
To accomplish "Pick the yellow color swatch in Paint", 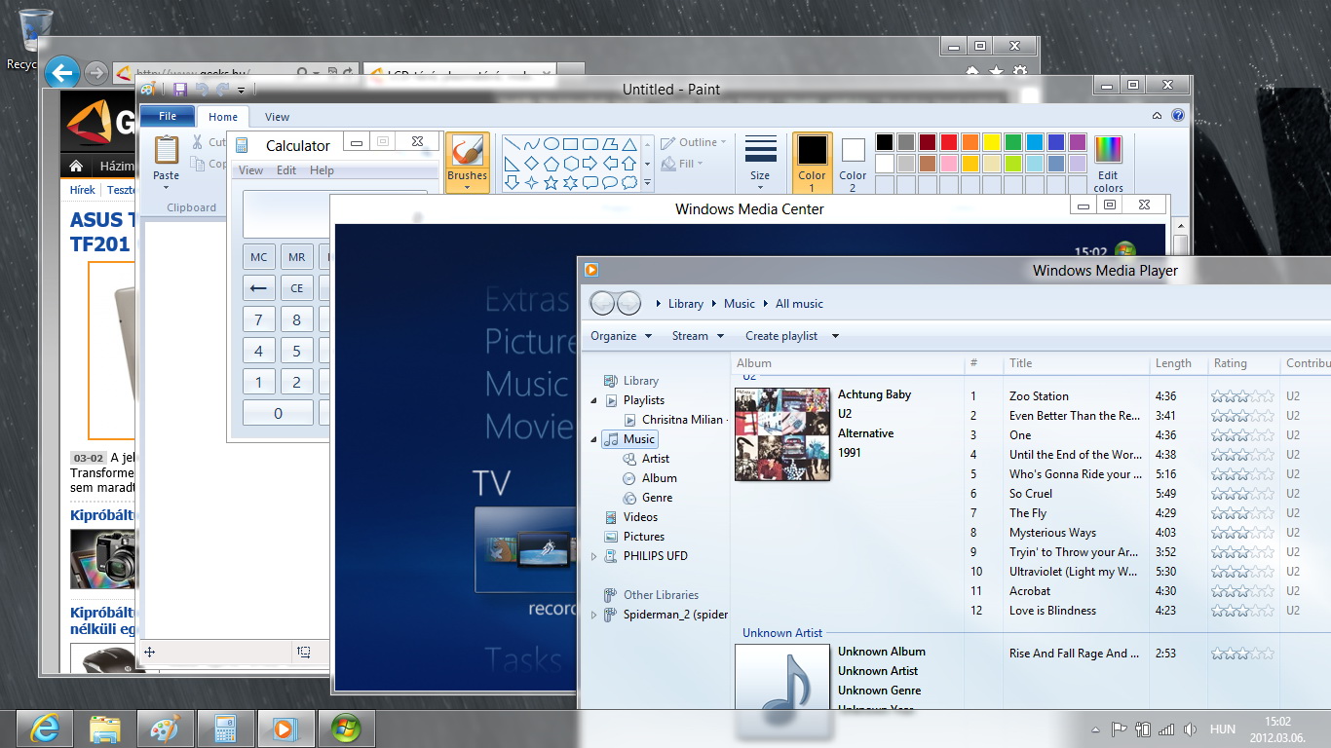I will pos(992,142).
